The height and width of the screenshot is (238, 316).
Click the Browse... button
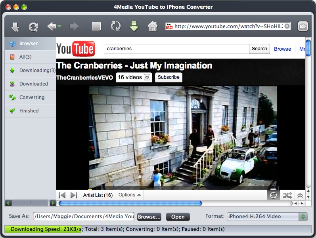[149, 217]
